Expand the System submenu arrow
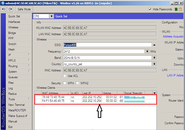185x130 pixels. coord(29,71)
